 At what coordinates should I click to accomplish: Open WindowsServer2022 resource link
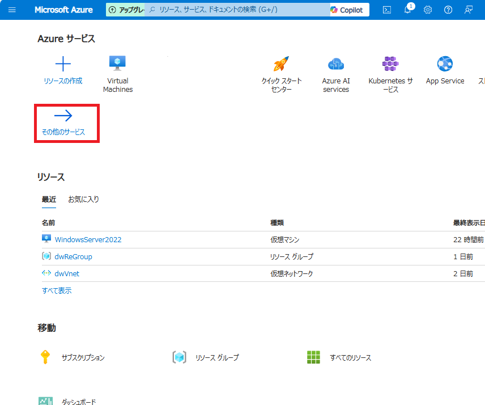88,240
